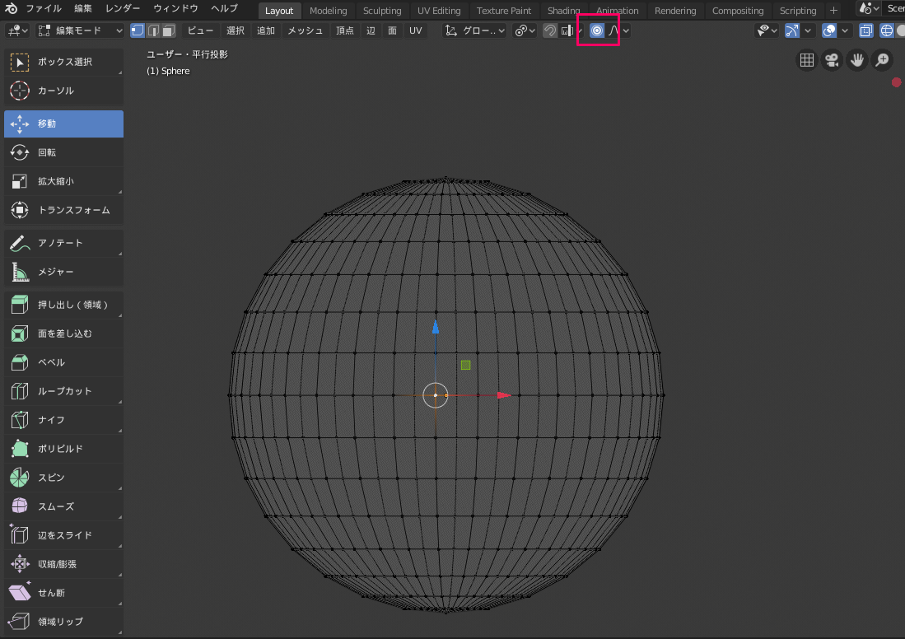Click the camera view icon in viewport
The height and width of the screenshot is (639, 905).
pyautogui.click(x=832, y=60)
